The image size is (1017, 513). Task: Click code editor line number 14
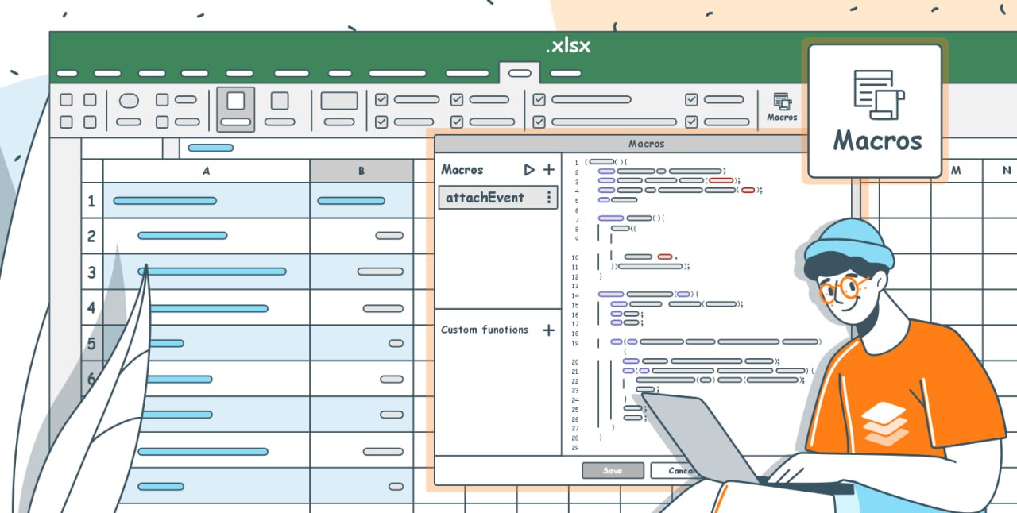(575, 295)
